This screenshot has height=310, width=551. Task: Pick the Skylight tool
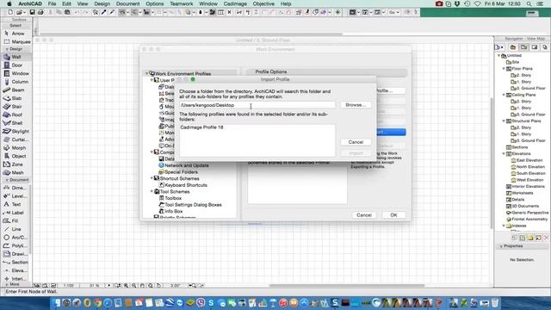coord(16,131)
